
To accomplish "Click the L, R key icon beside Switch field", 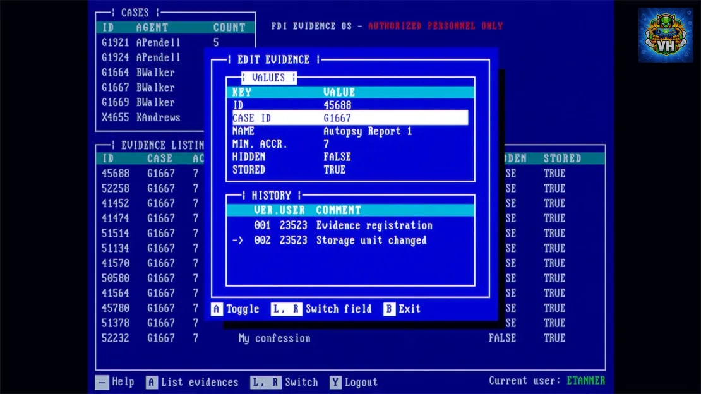I will (286, 309).
